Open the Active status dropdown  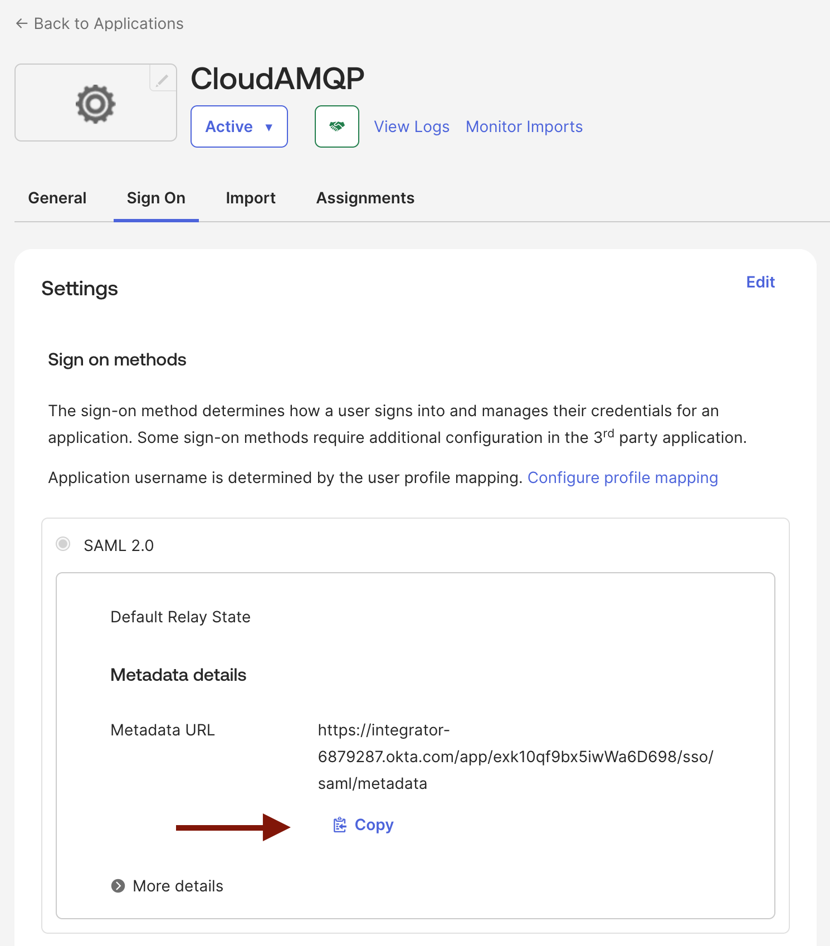[239, 126]
